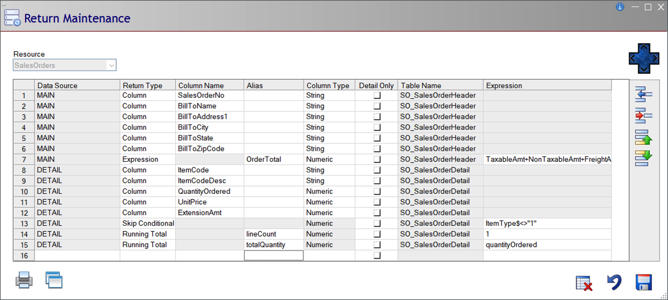
Task: Click the printer icon
Action: 24,280
